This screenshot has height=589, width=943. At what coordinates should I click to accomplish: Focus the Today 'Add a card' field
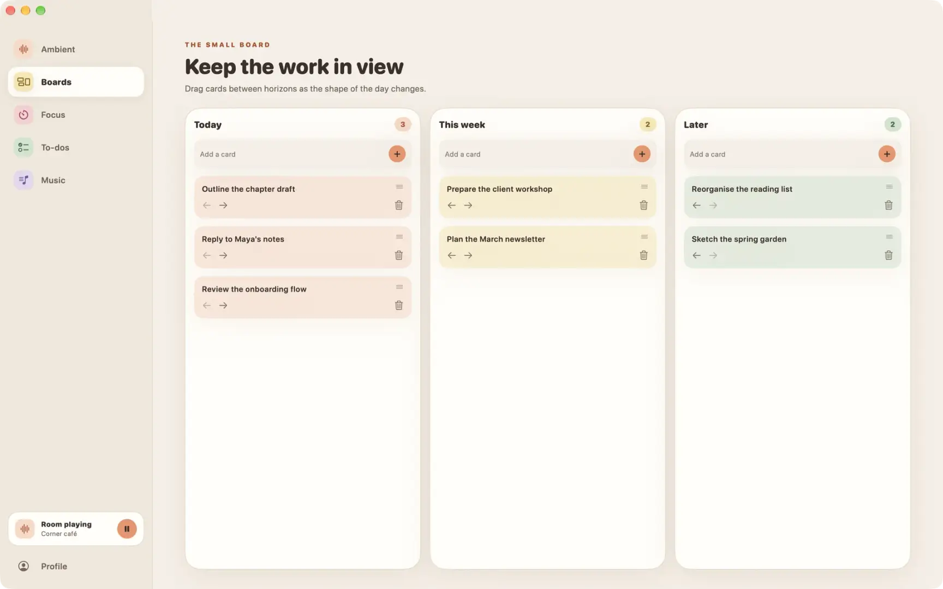coord(290,154)
